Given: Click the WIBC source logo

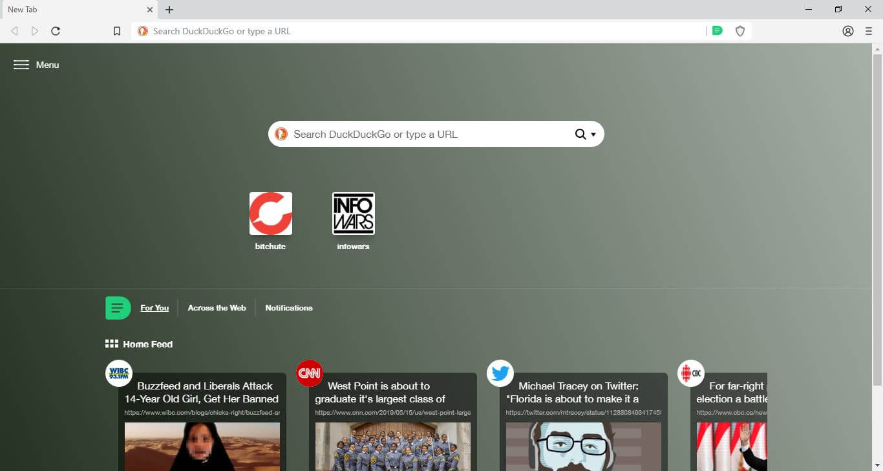Looking at the screenshot, I should point(119,373).
